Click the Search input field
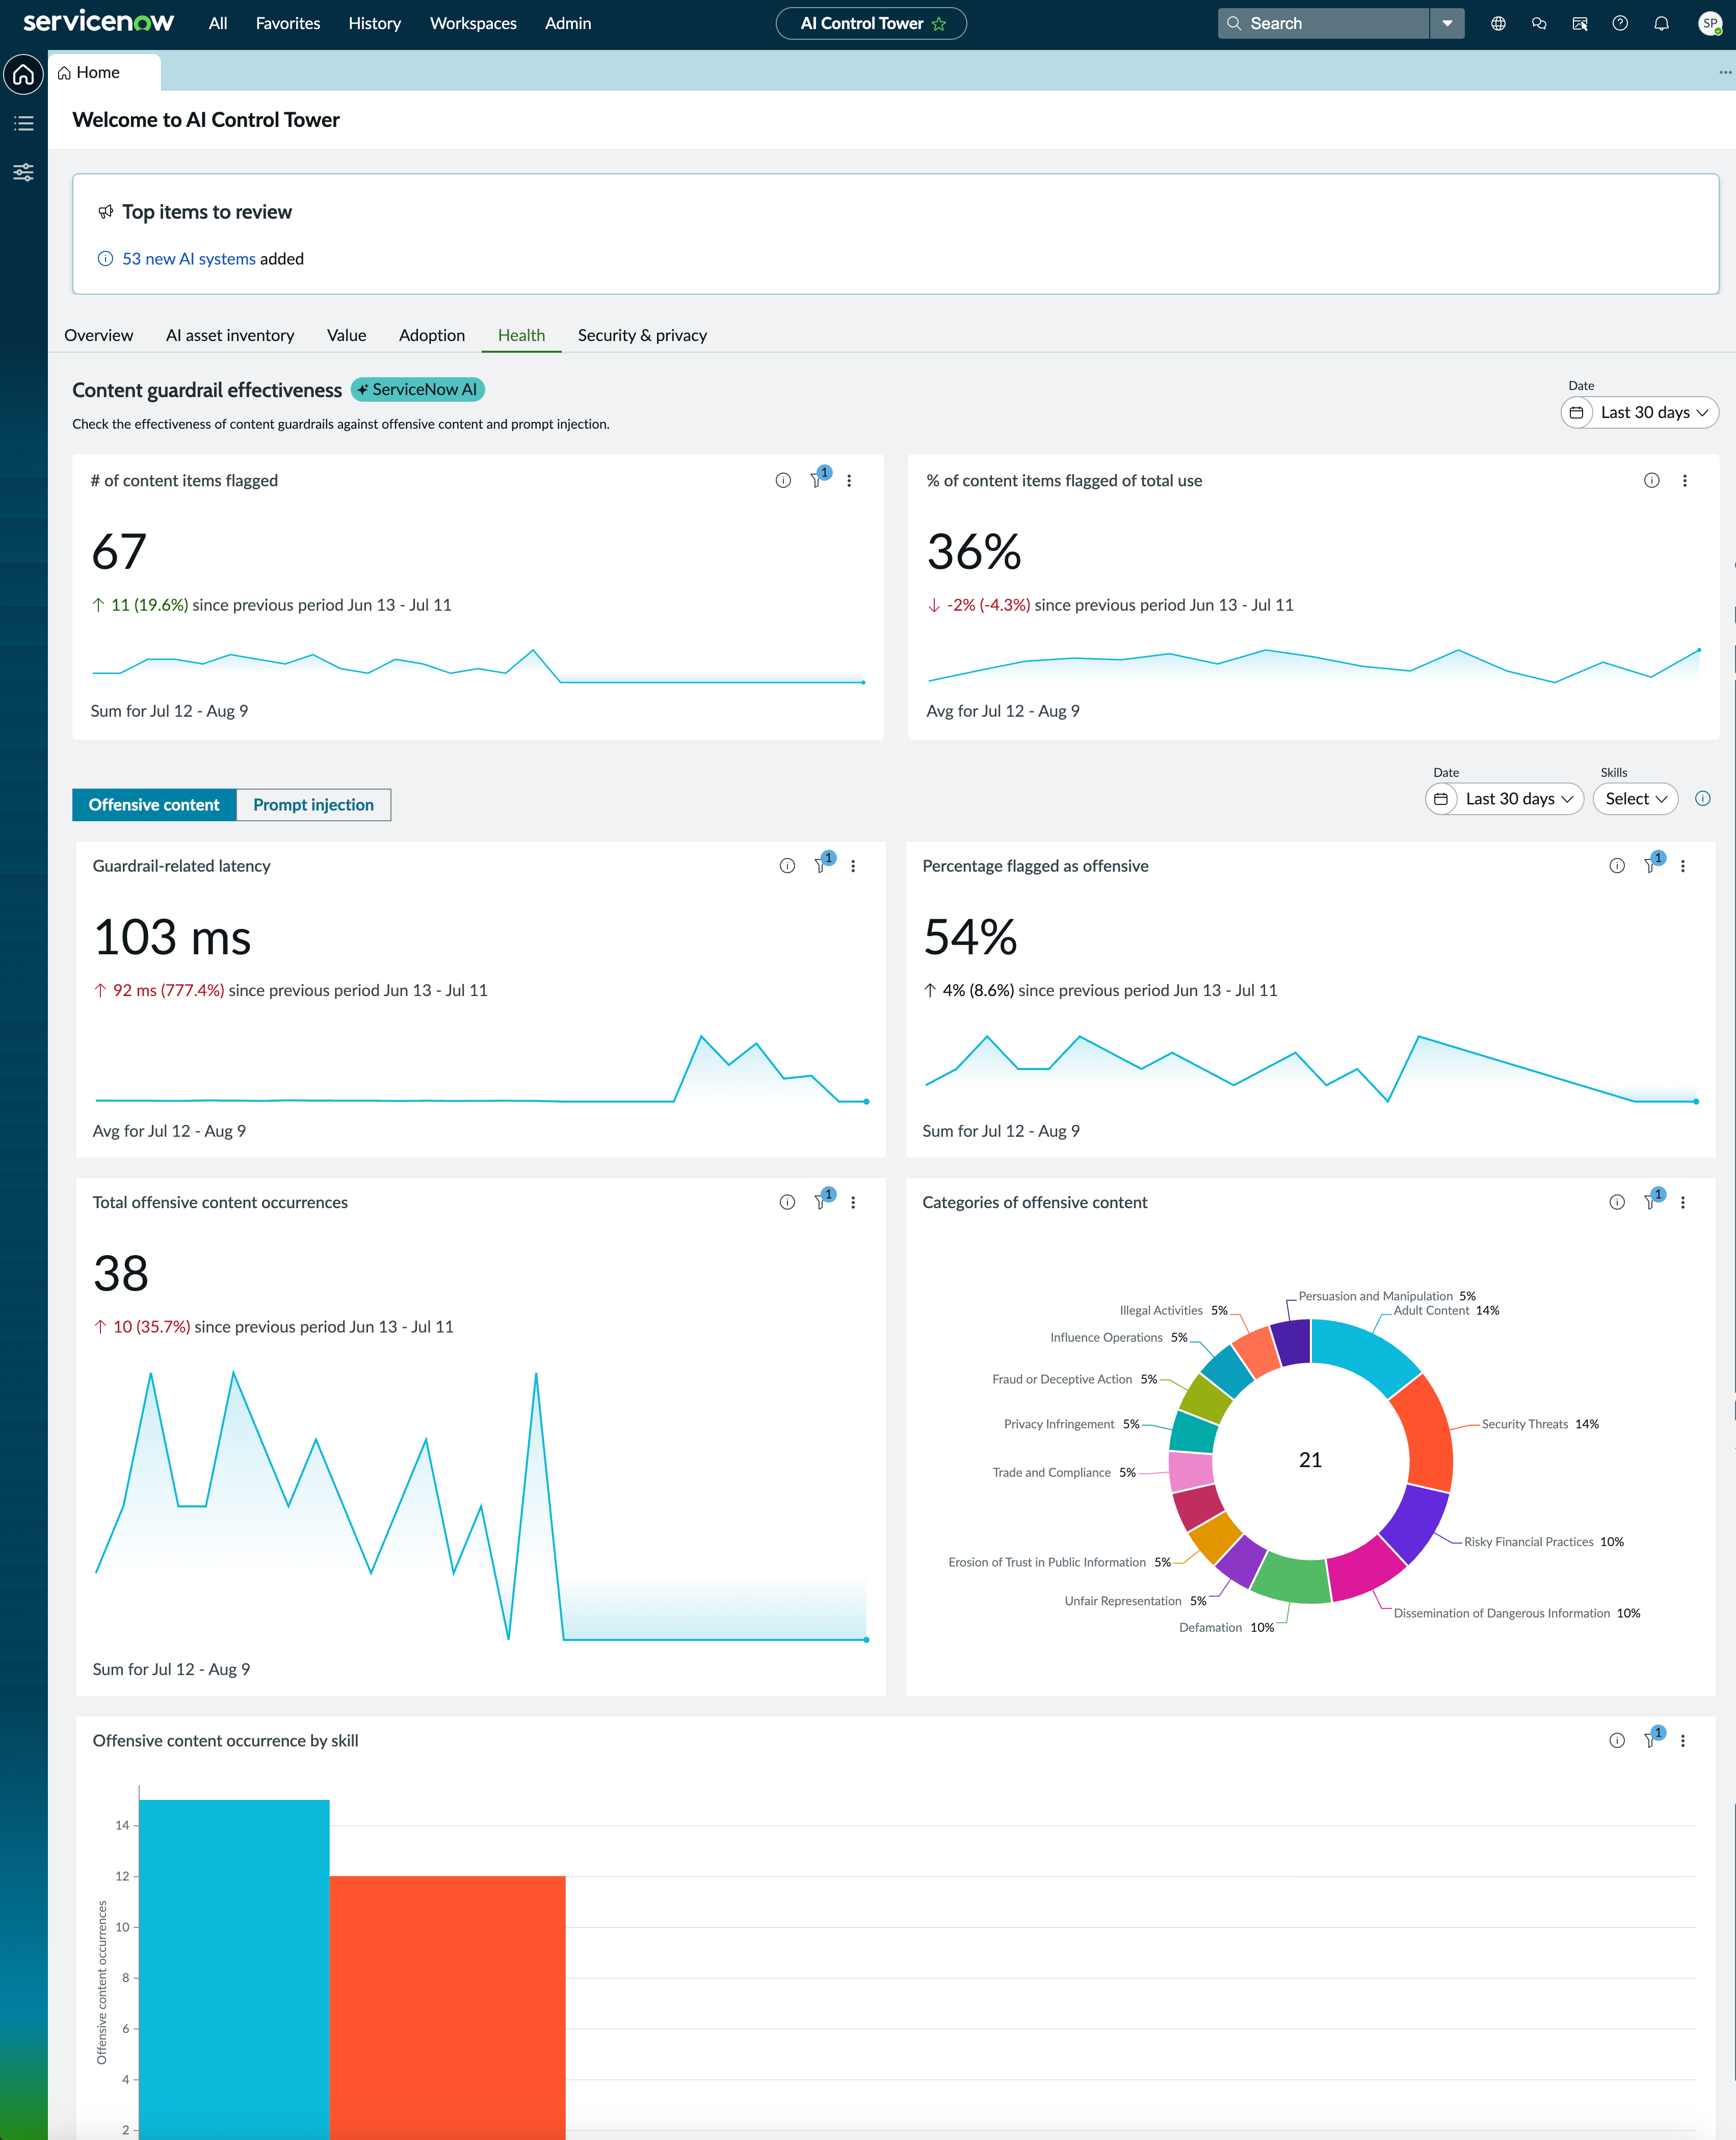The height and width of the screenshot is (2140, 1736). click(x=1323, y=23)
